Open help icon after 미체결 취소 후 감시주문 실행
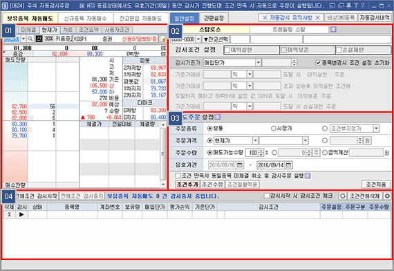This screenshot has height=271, width=394. click(x=308, y=176)
